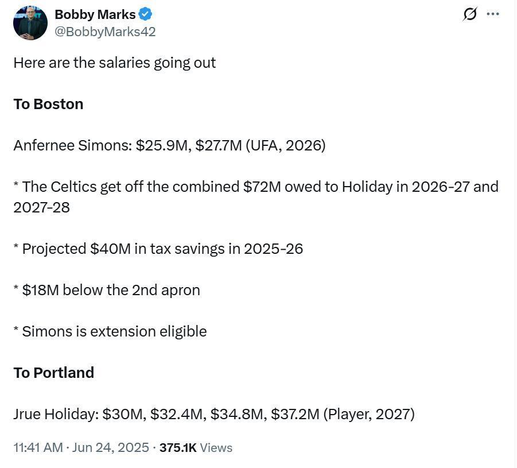Click the 'Projected $40M in tax savings' line
Screen dimensions: 517x468
click(x=158, y=249)
